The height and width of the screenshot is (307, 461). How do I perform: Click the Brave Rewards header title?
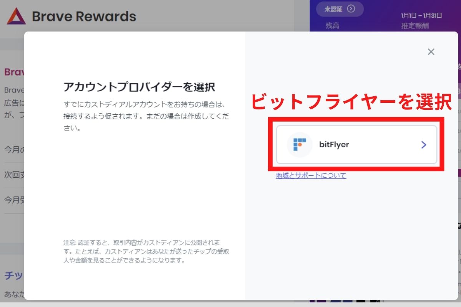click(84, 16)
